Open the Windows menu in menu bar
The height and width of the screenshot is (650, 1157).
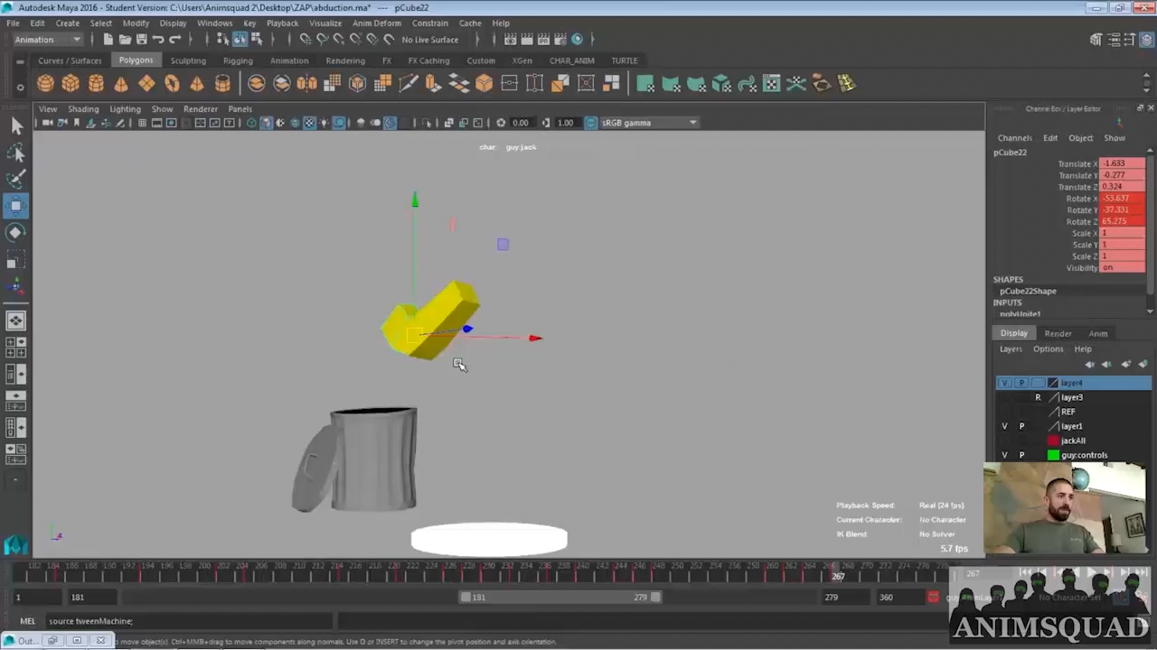[x=214, y=23]
